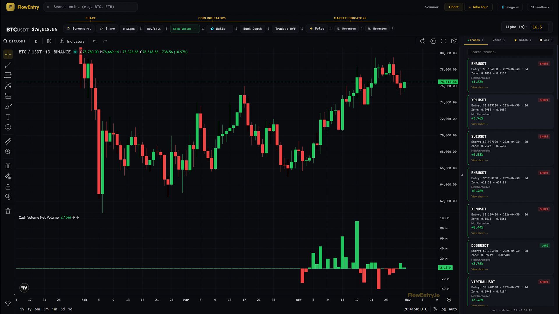
Task: Enable D. Momentum market indicator
Action: [346, 29]
